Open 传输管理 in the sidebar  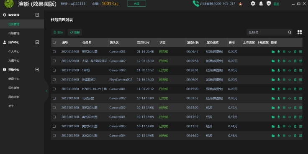14,33
